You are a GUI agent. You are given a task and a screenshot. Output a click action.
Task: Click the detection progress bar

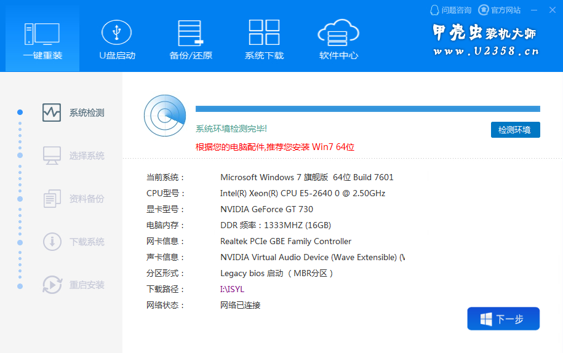(x=367, y=109)
